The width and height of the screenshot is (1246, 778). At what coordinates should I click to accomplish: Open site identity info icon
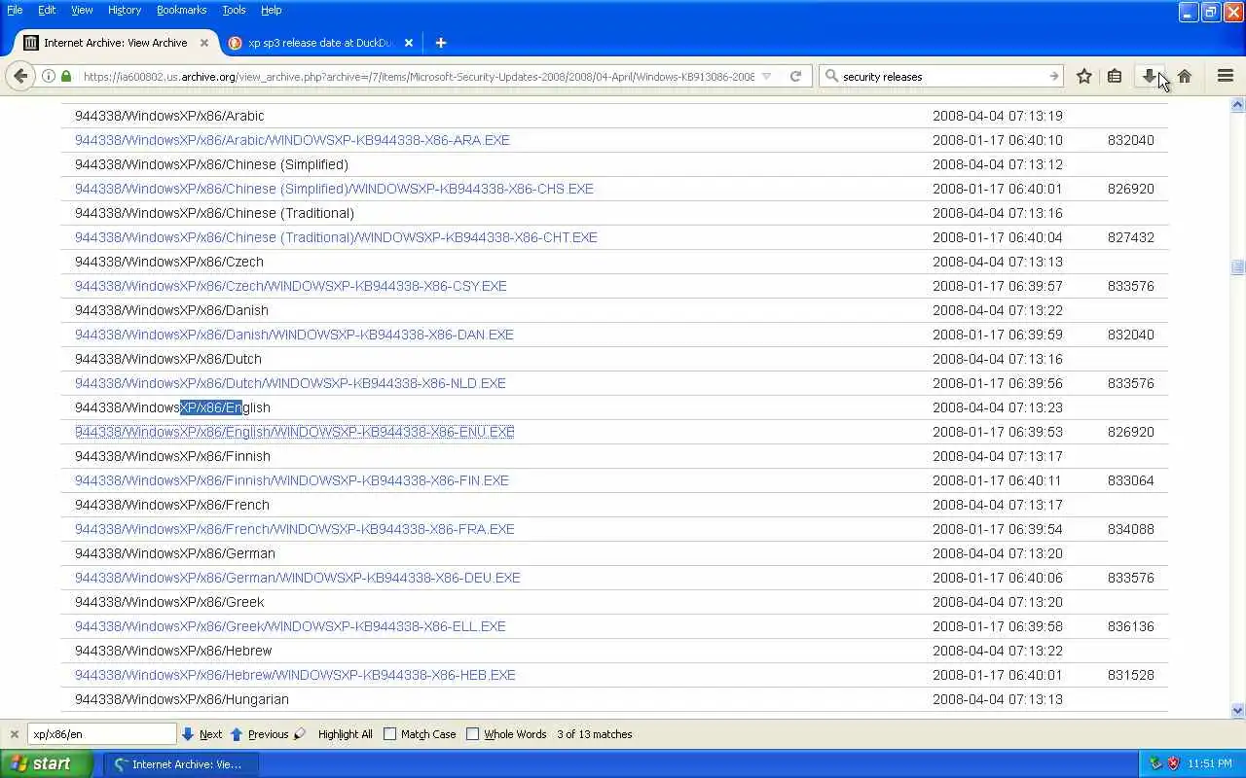[x=48, y=76]
